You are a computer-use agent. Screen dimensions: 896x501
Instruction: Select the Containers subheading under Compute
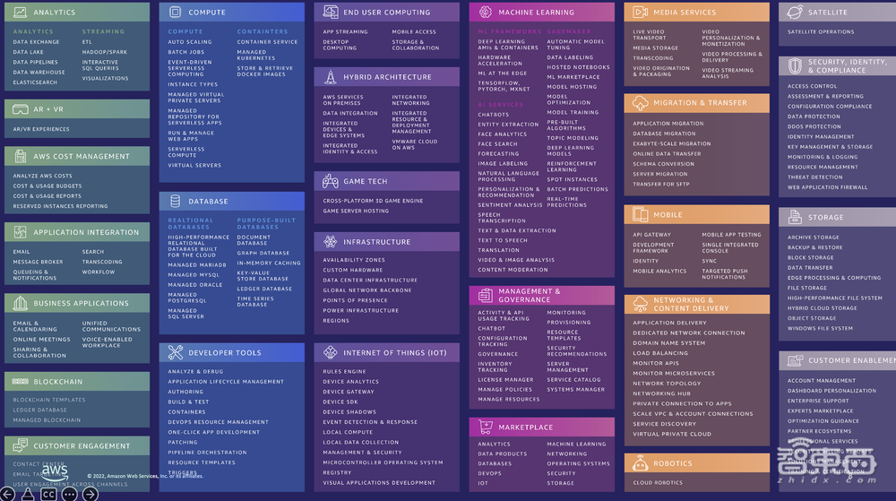[x=263, y=31]
